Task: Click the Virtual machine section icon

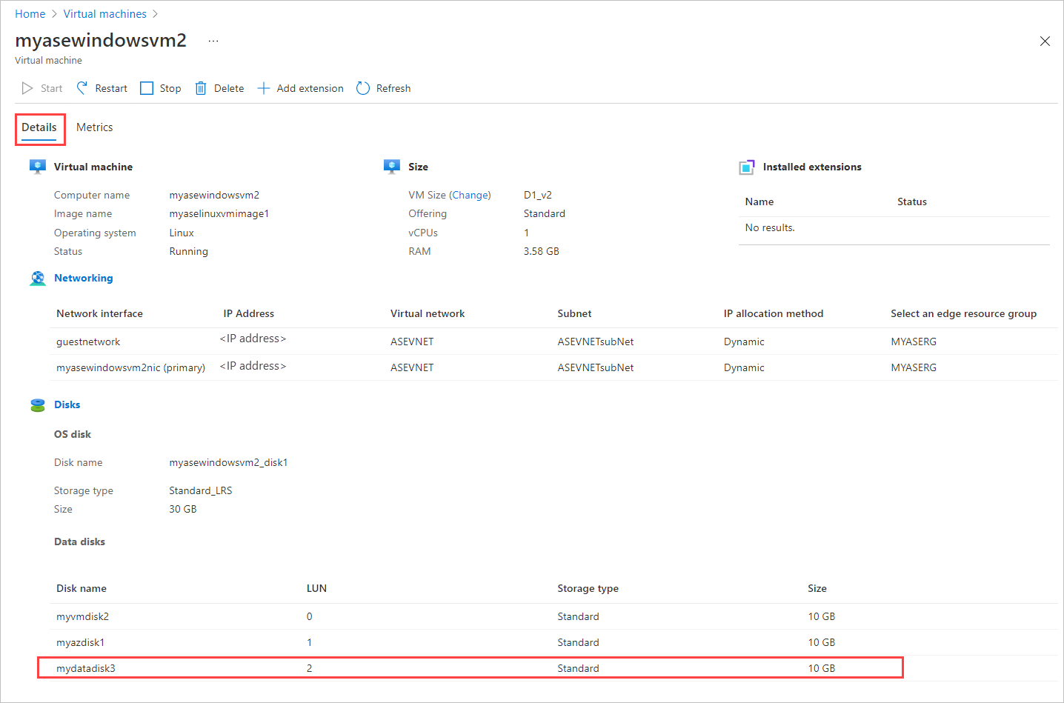Action: pos(37,166)
